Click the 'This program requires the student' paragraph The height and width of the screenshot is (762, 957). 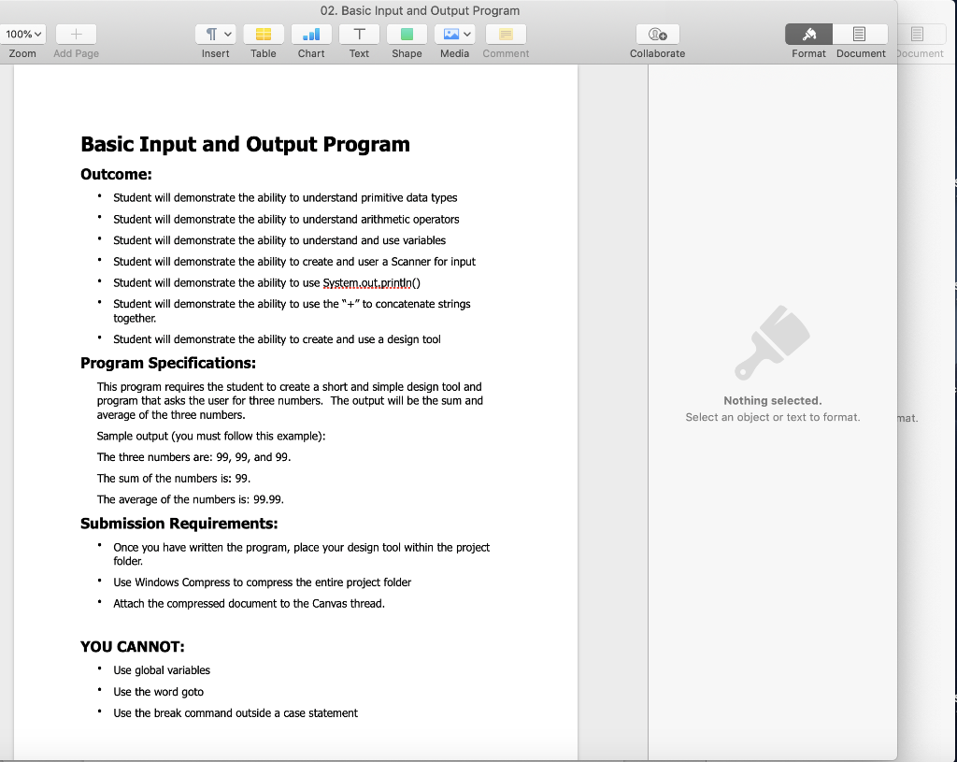(x=290, y=401)
